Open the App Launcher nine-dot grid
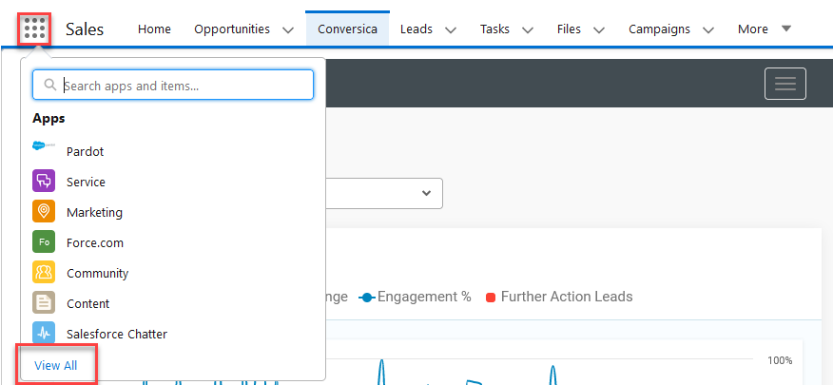Viewport: 833px width, 385px height. click(x=35, y=29)
